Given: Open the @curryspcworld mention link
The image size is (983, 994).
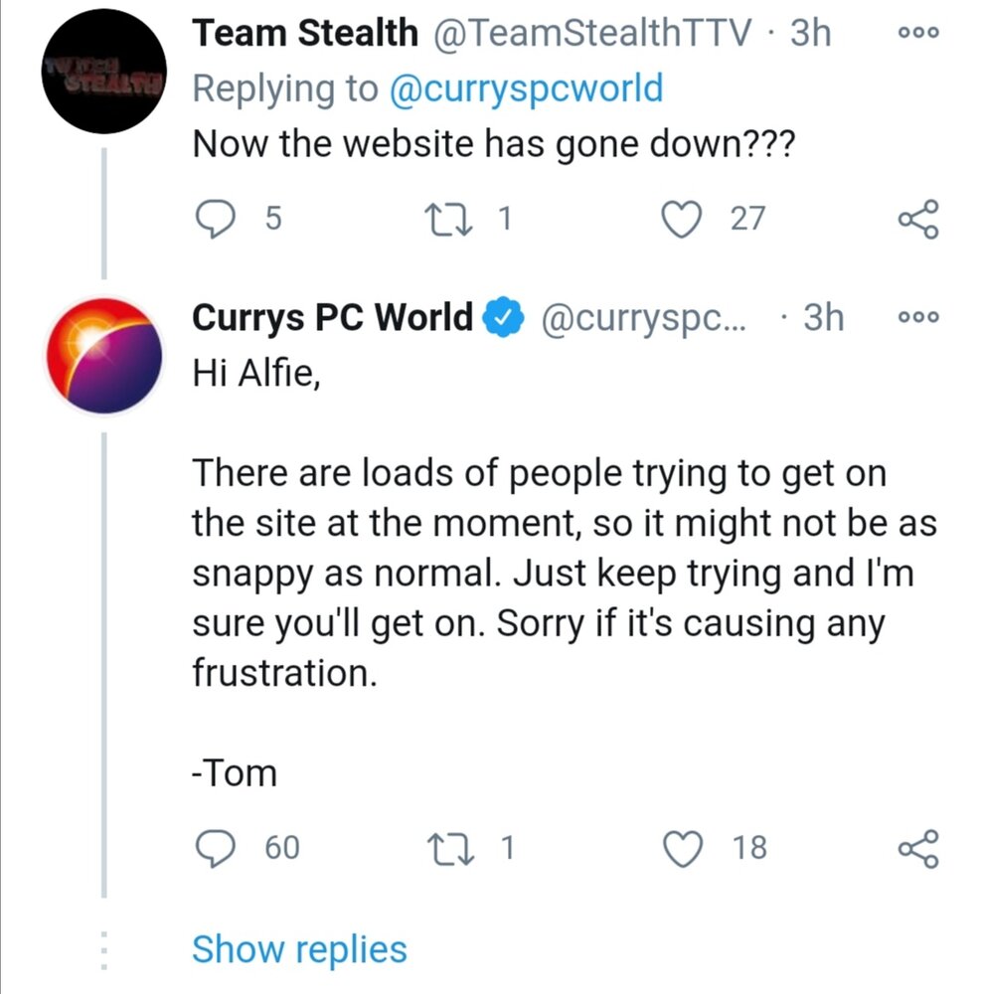Looking at the screenshot, I should 526,88.
